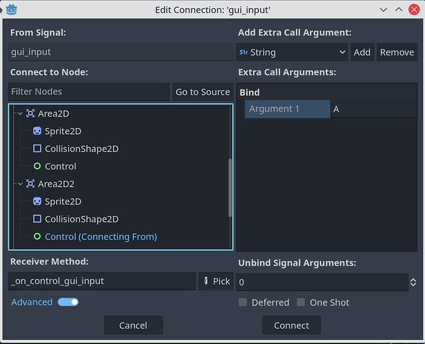Select Sprite2D icon under Area2D2
The width and height of the screenshot is (425, 344).
click(37, 202)
